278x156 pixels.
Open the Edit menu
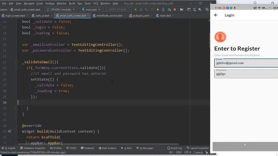[x=11, y=3]
